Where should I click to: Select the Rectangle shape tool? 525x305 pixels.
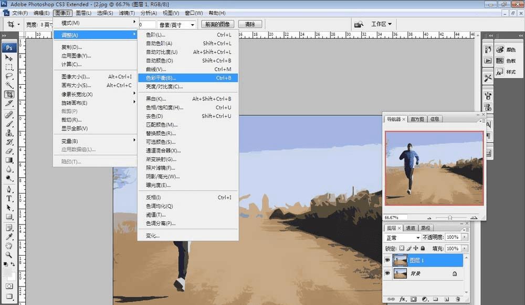click(x=9, y=217)
